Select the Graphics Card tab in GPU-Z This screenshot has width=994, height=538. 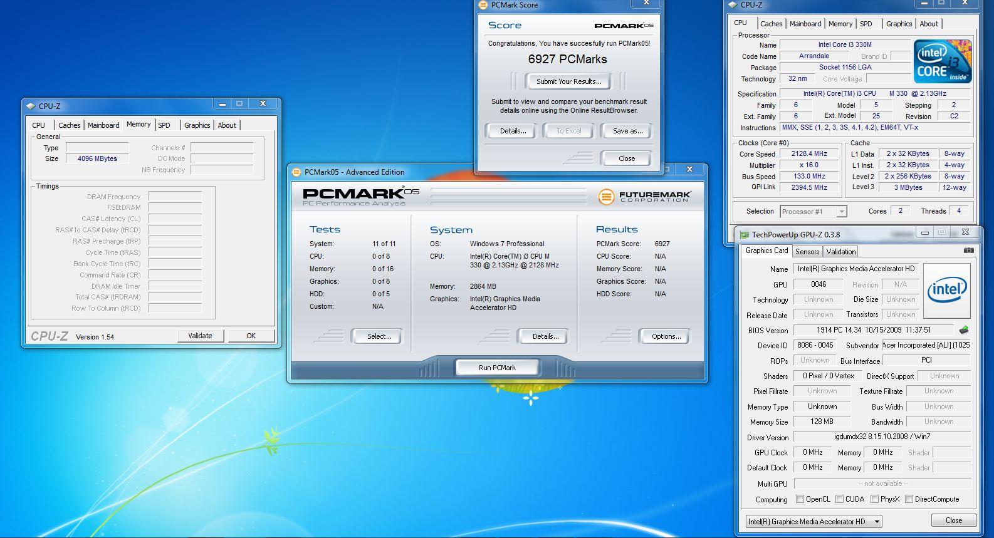click(766, 251)
